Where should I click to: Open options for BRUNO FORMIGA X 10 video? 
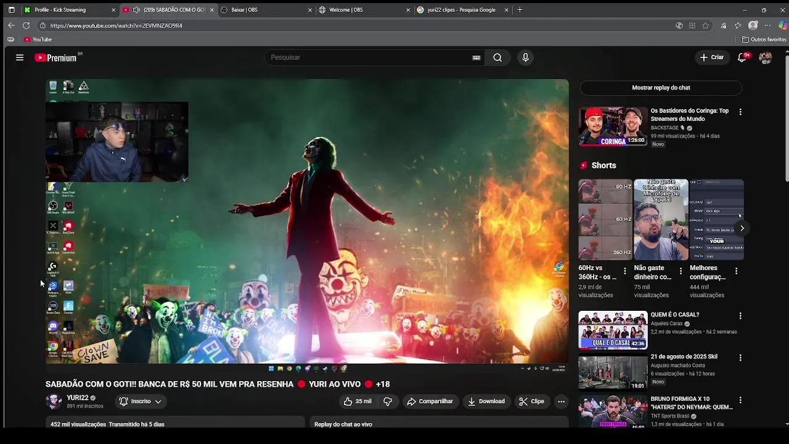point(740,400)
